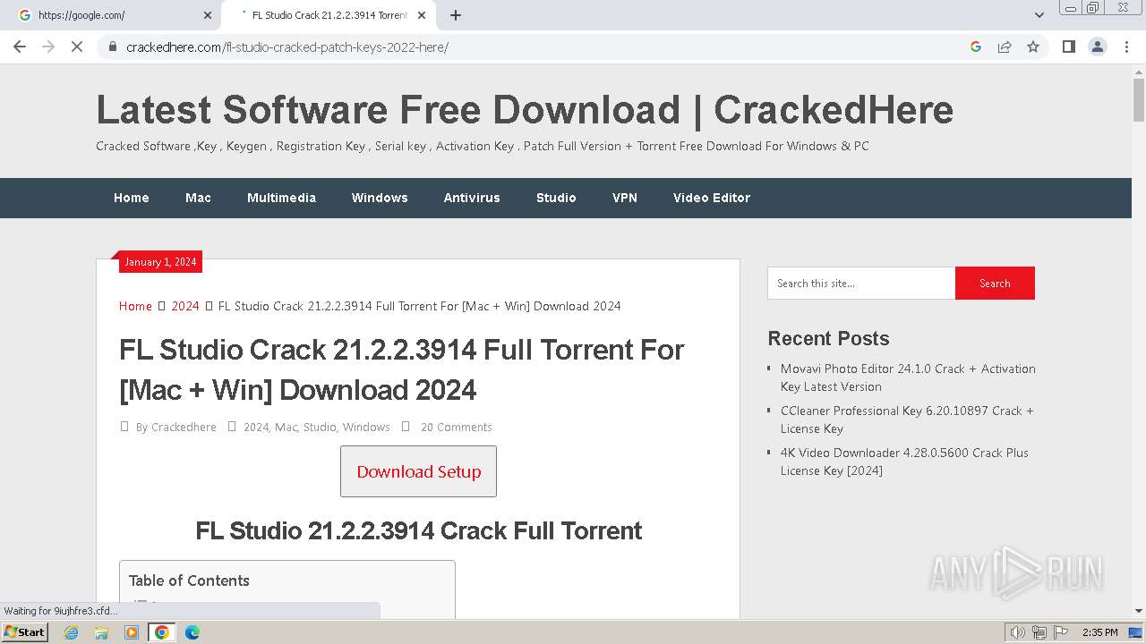Open the Chrome three-dot menu
The width and height of the screenshot is (1146, 644).
[1126, 47]
